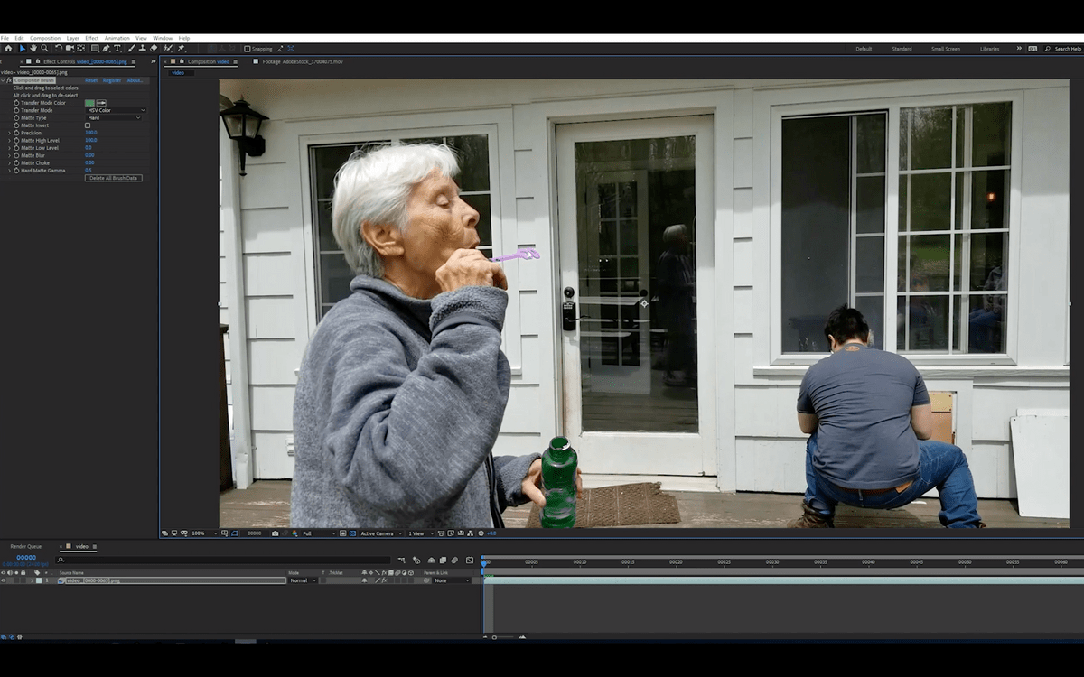
Task: Open the Animation menu
Action: (117, 38)
